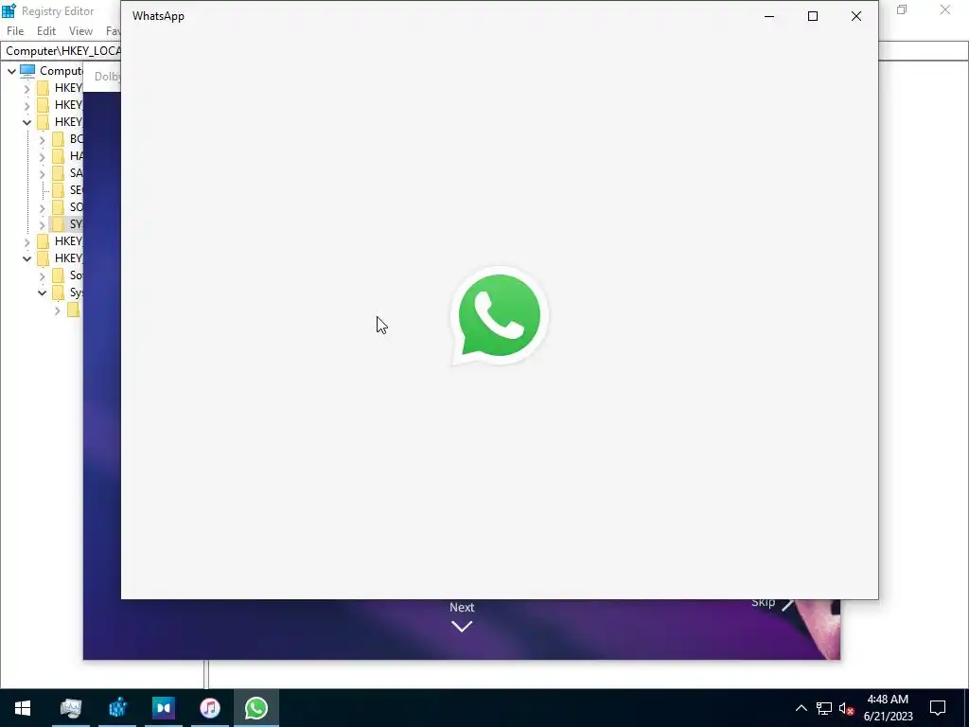The height and width of the screenshot is (727, 969).
Task: Open Registry Editor View menu
Action: point(80,31)
